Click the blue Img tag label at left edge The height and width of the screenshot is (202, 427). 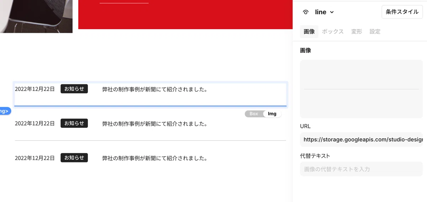tap(5, 111)
